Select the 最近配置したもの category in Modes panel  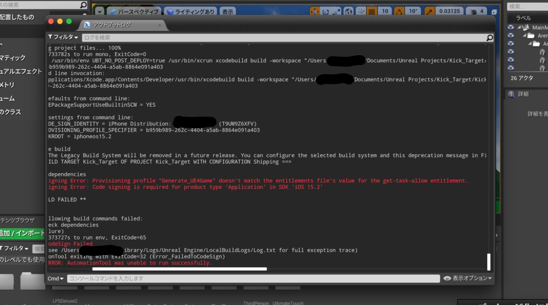tap(17, 17)
